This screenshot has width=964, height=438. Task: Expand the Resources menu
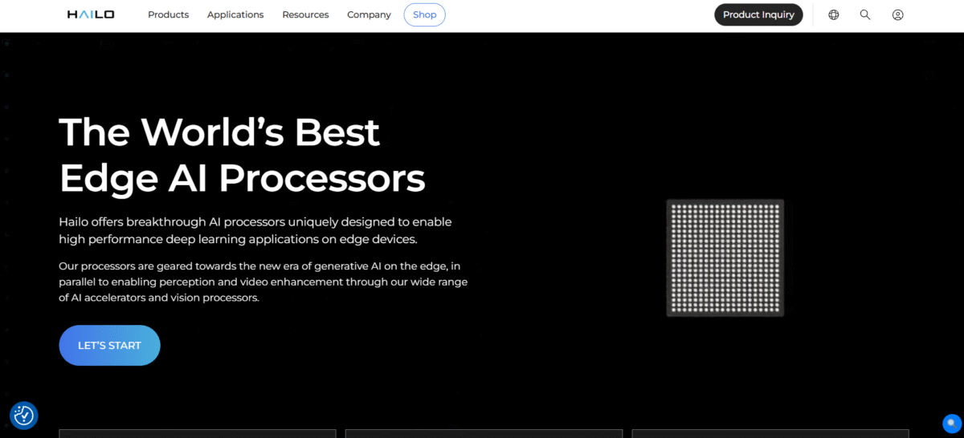(305, 14)
